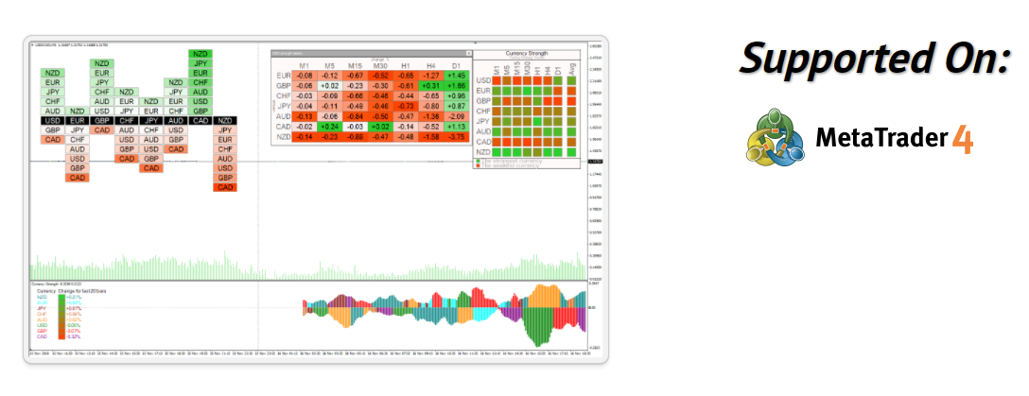
Task: Click the AUD D1 cell showing -2.09
Action: coord(456,116)
